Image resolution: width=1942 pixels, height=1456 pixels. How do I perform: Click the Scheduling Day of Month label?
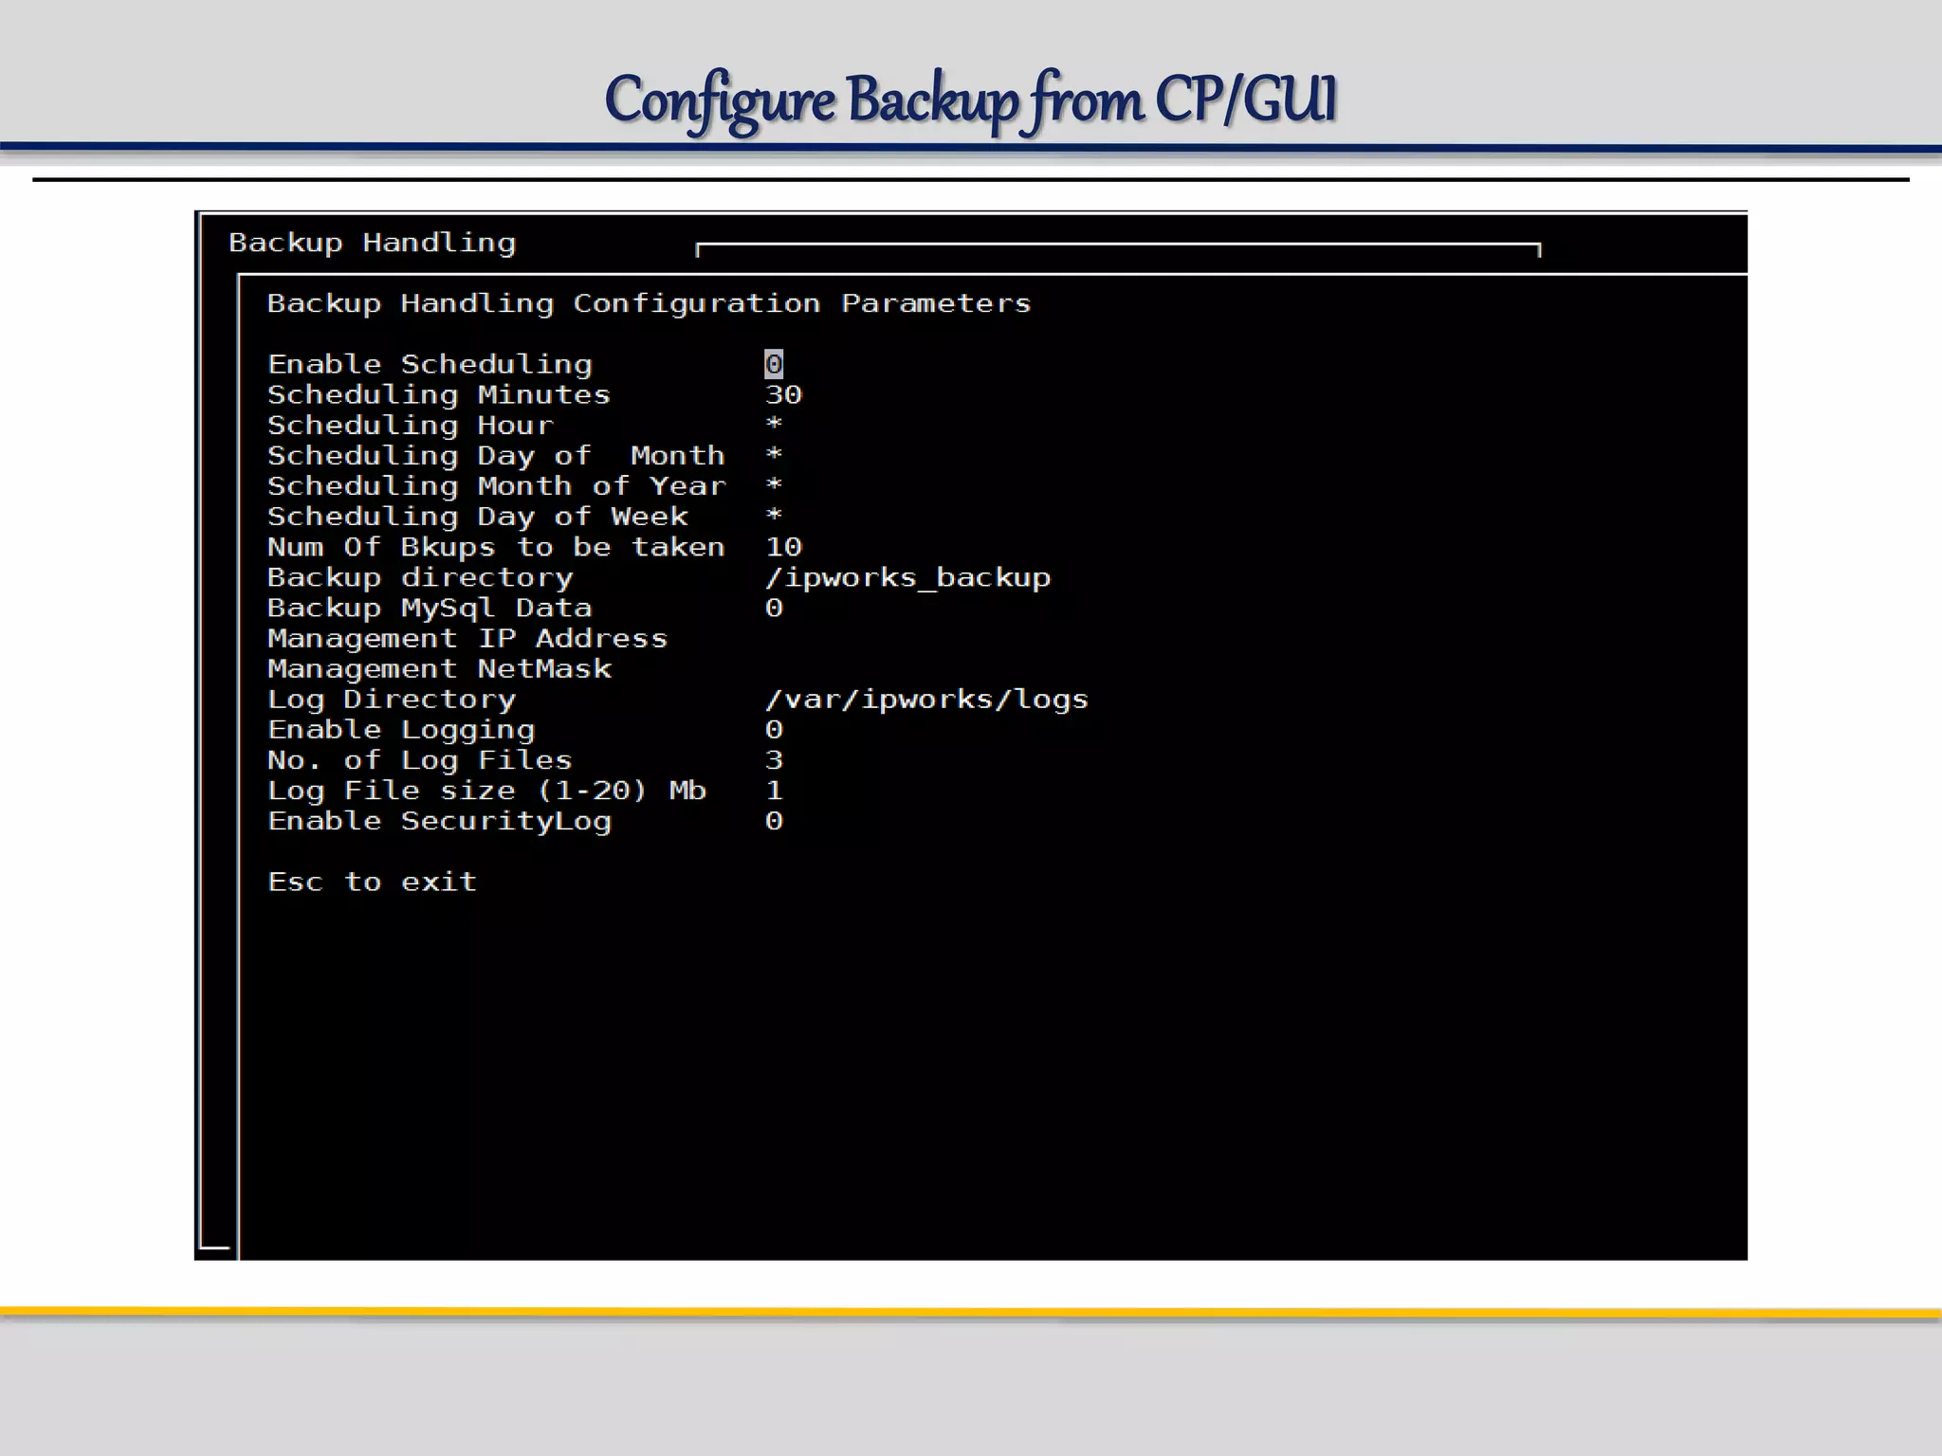tap(496, 456)
